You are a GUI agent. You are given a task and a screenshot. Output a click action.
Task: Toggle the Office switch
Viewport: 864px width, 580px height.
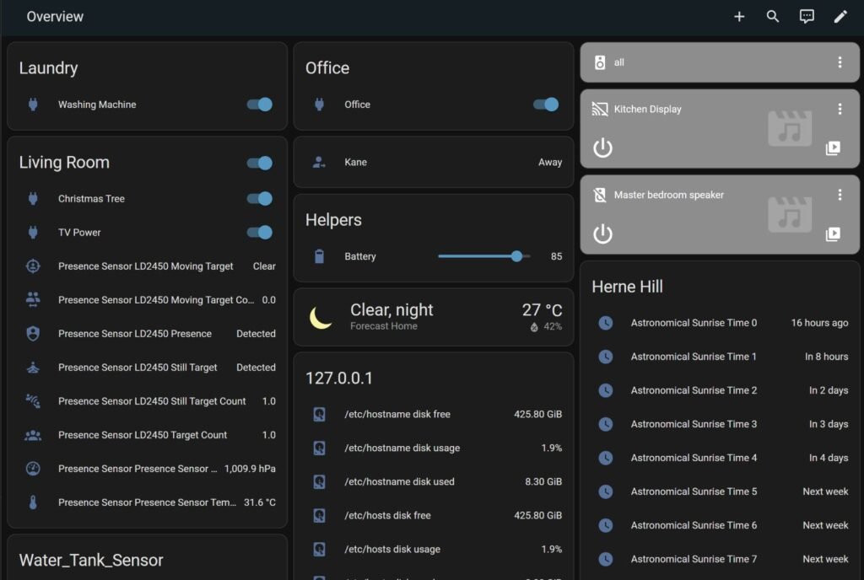pos(545,104)
